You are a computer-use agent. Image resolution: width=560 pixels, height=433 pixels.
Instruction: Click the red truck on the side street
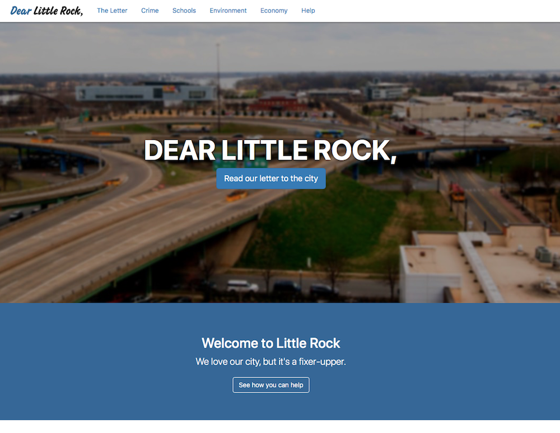click(x=457, y=192)
